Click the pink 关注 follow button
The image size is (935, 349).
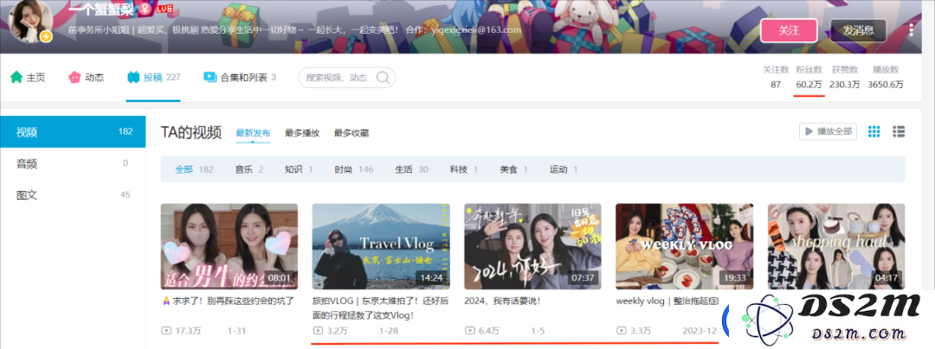(789, 30)
